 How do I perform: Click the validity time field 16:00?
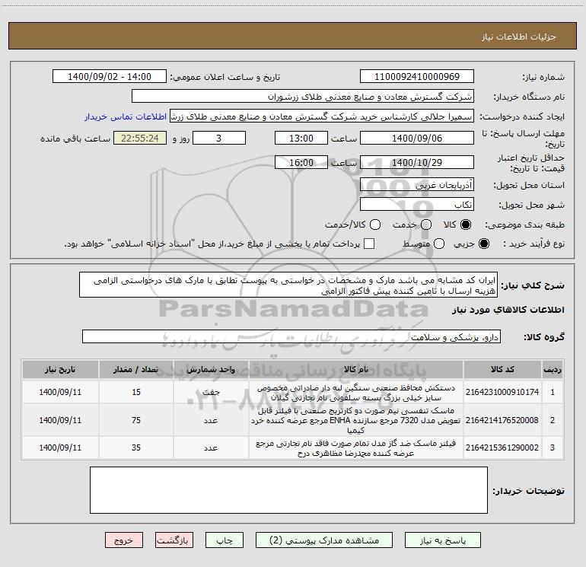301,163
